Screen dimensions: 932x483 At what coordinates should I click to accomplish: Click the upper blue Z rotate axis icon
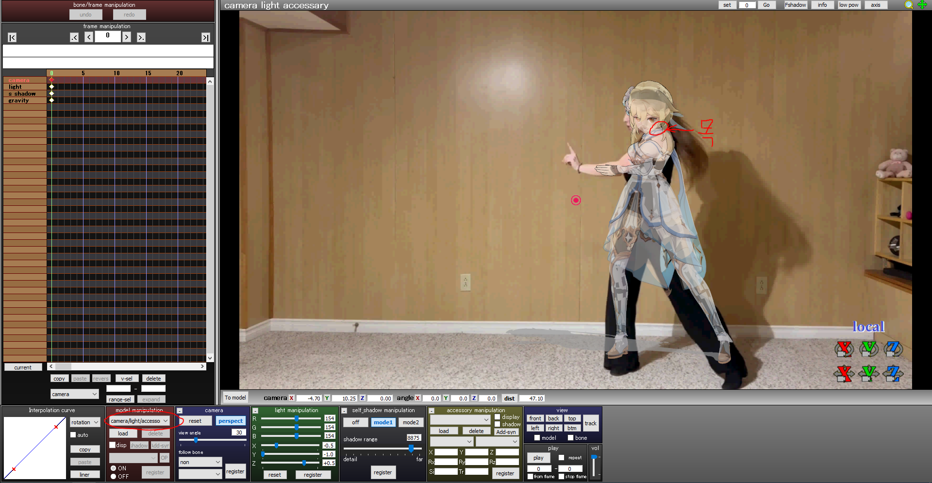point(893,349)
